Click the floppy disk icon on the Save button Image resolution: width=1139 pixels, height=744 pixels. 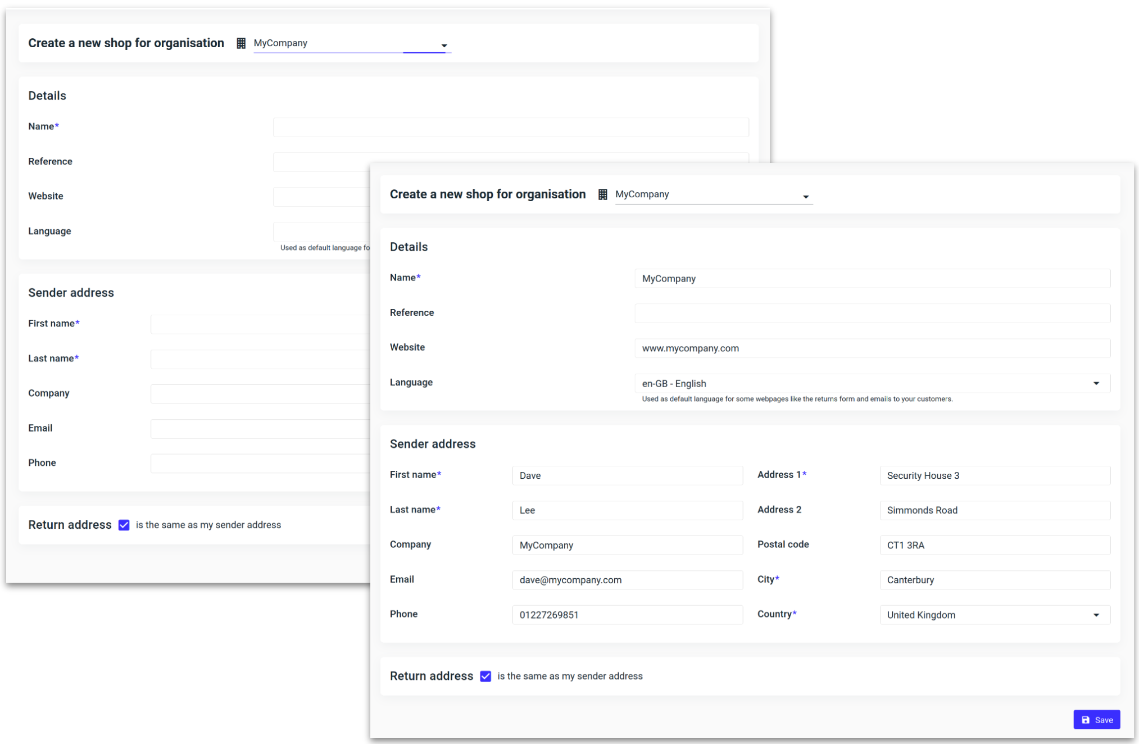tap(1086, 720)
